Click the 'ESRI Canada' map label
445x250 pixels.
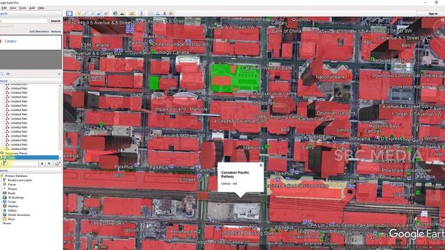pyautogui.click(x=95, y=45)
